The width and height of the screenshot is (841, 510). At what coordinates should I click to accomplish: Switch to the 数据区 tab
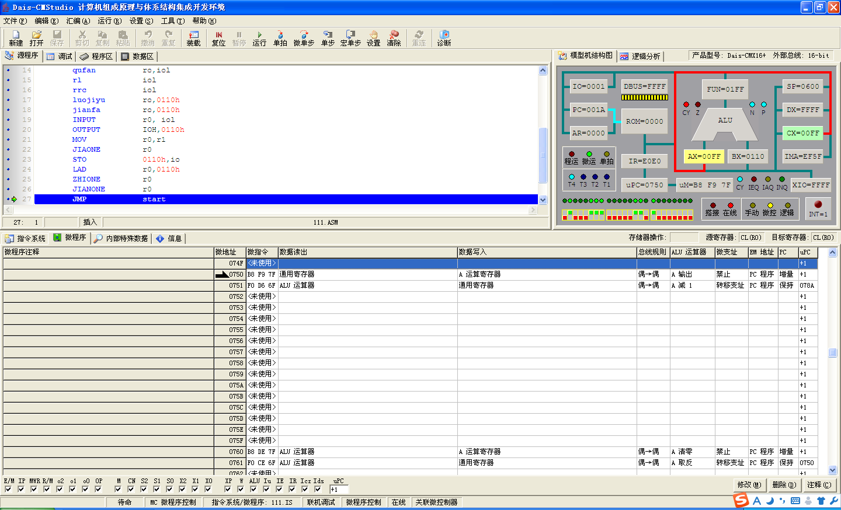click(x=137, y=56)
